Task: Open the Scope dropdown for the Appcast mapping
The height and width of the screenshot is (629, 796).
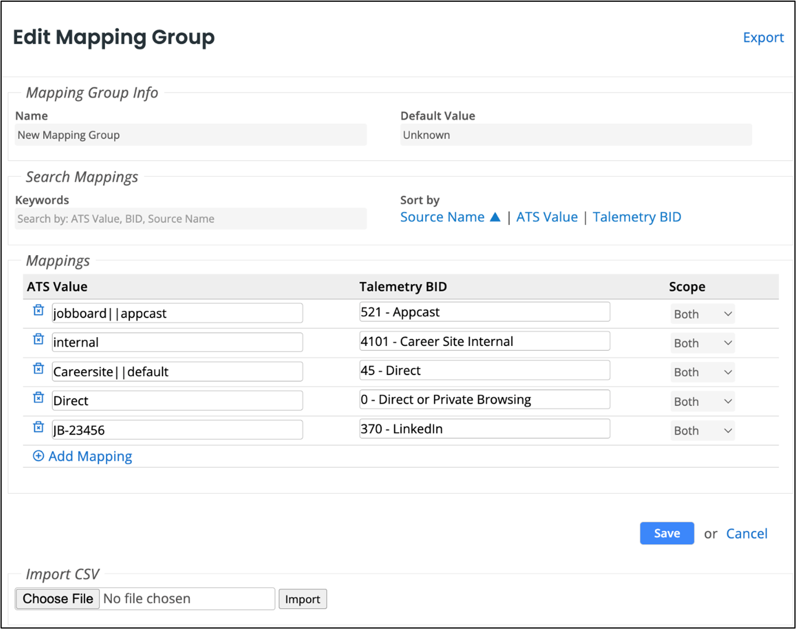Action: coord(702,313)
